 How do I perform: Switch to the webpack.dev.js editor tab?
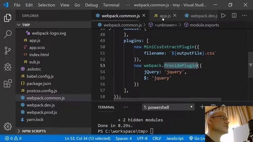[201, 16]
